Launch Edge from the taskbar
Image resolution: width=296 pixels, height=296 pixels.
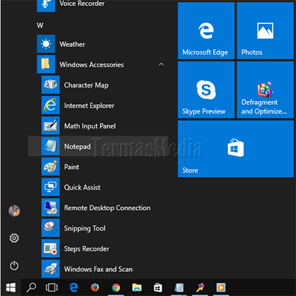click(73, 287)
